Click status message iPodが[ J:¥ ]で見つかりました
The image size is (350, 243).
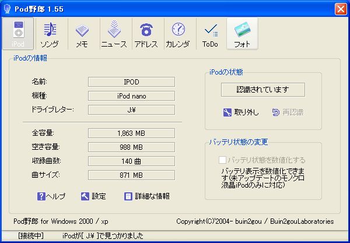click(103, 235)
